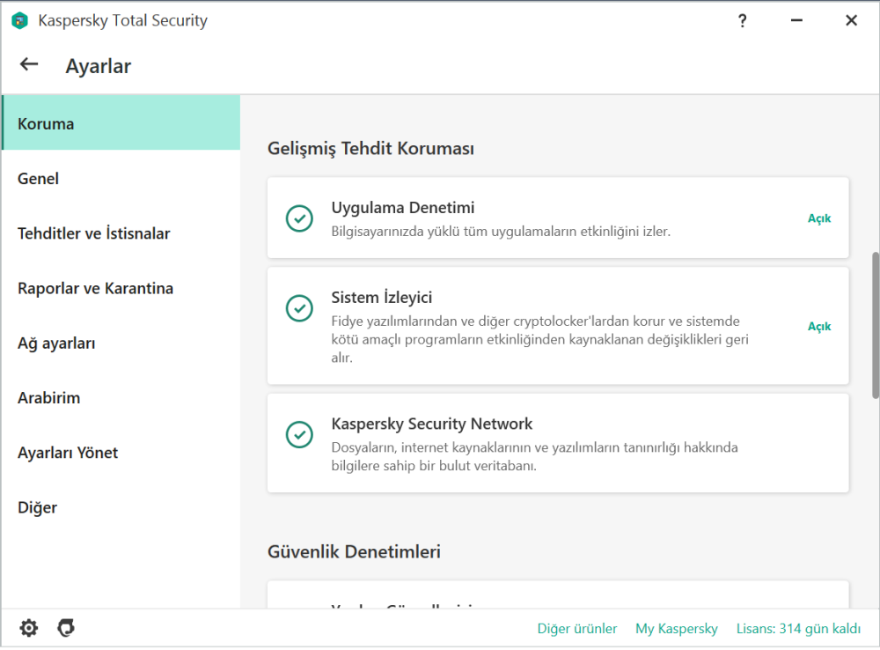Open the Uygulama Denetimi settings title
This screenshot has height=650, width=880.
402,208
